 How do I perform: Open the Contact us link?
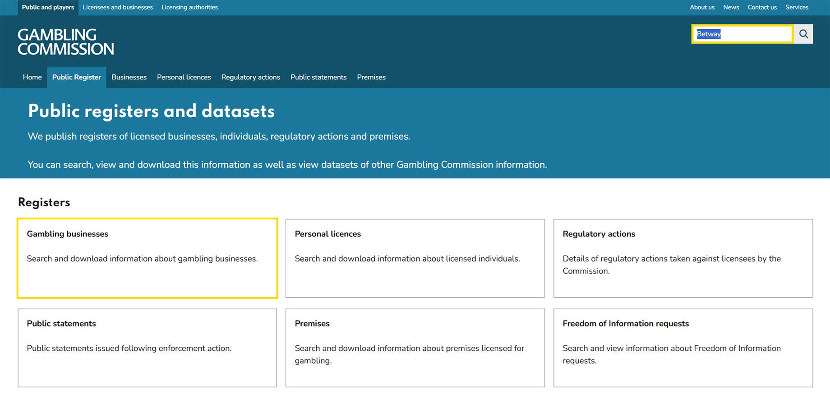coord(762,7)
